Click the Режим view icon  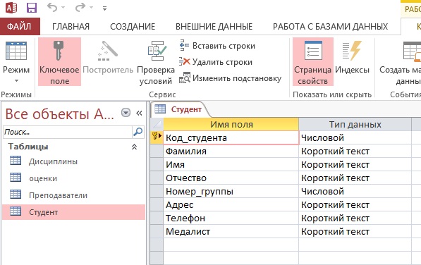(x=16, y=51)
